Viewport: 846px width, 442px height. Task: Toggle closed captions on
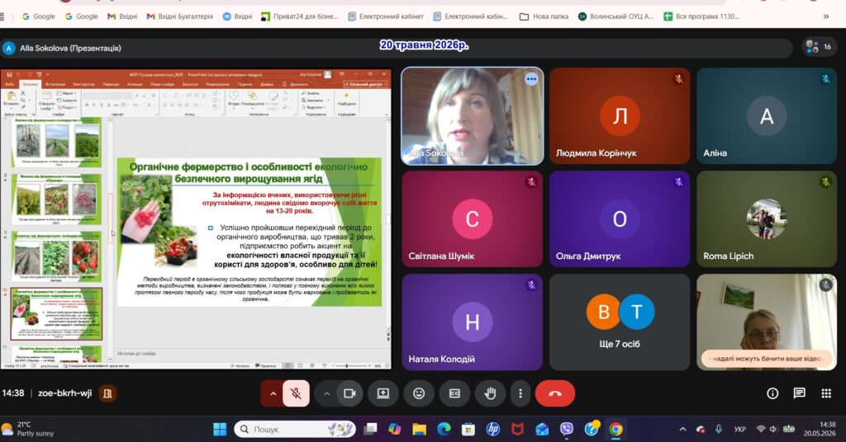454,393
